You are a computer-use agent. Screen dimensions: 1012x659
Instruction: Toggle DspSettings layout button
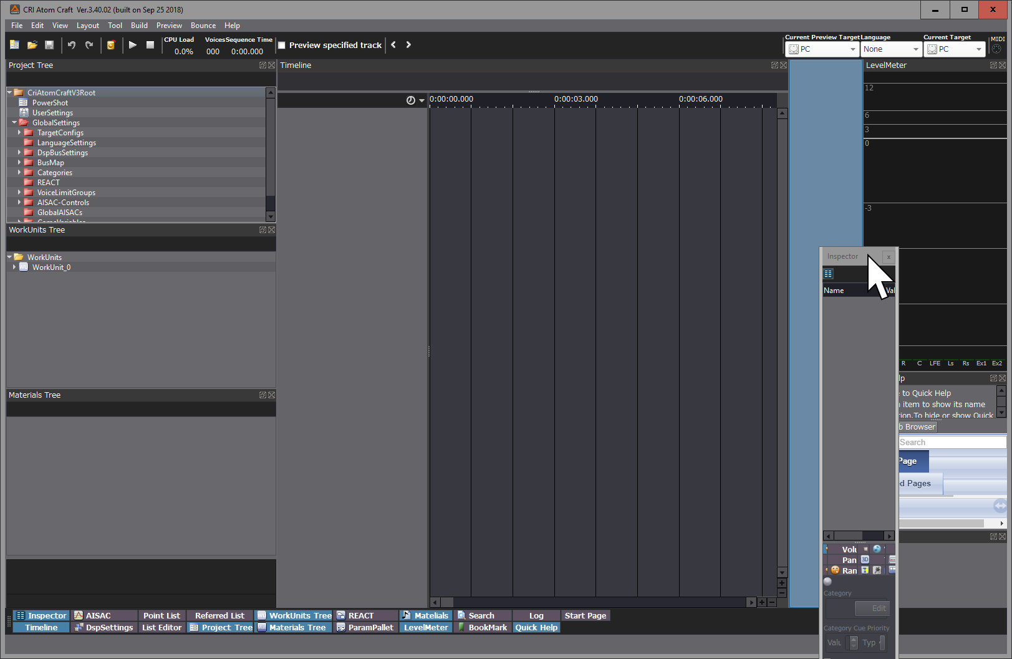104,627
